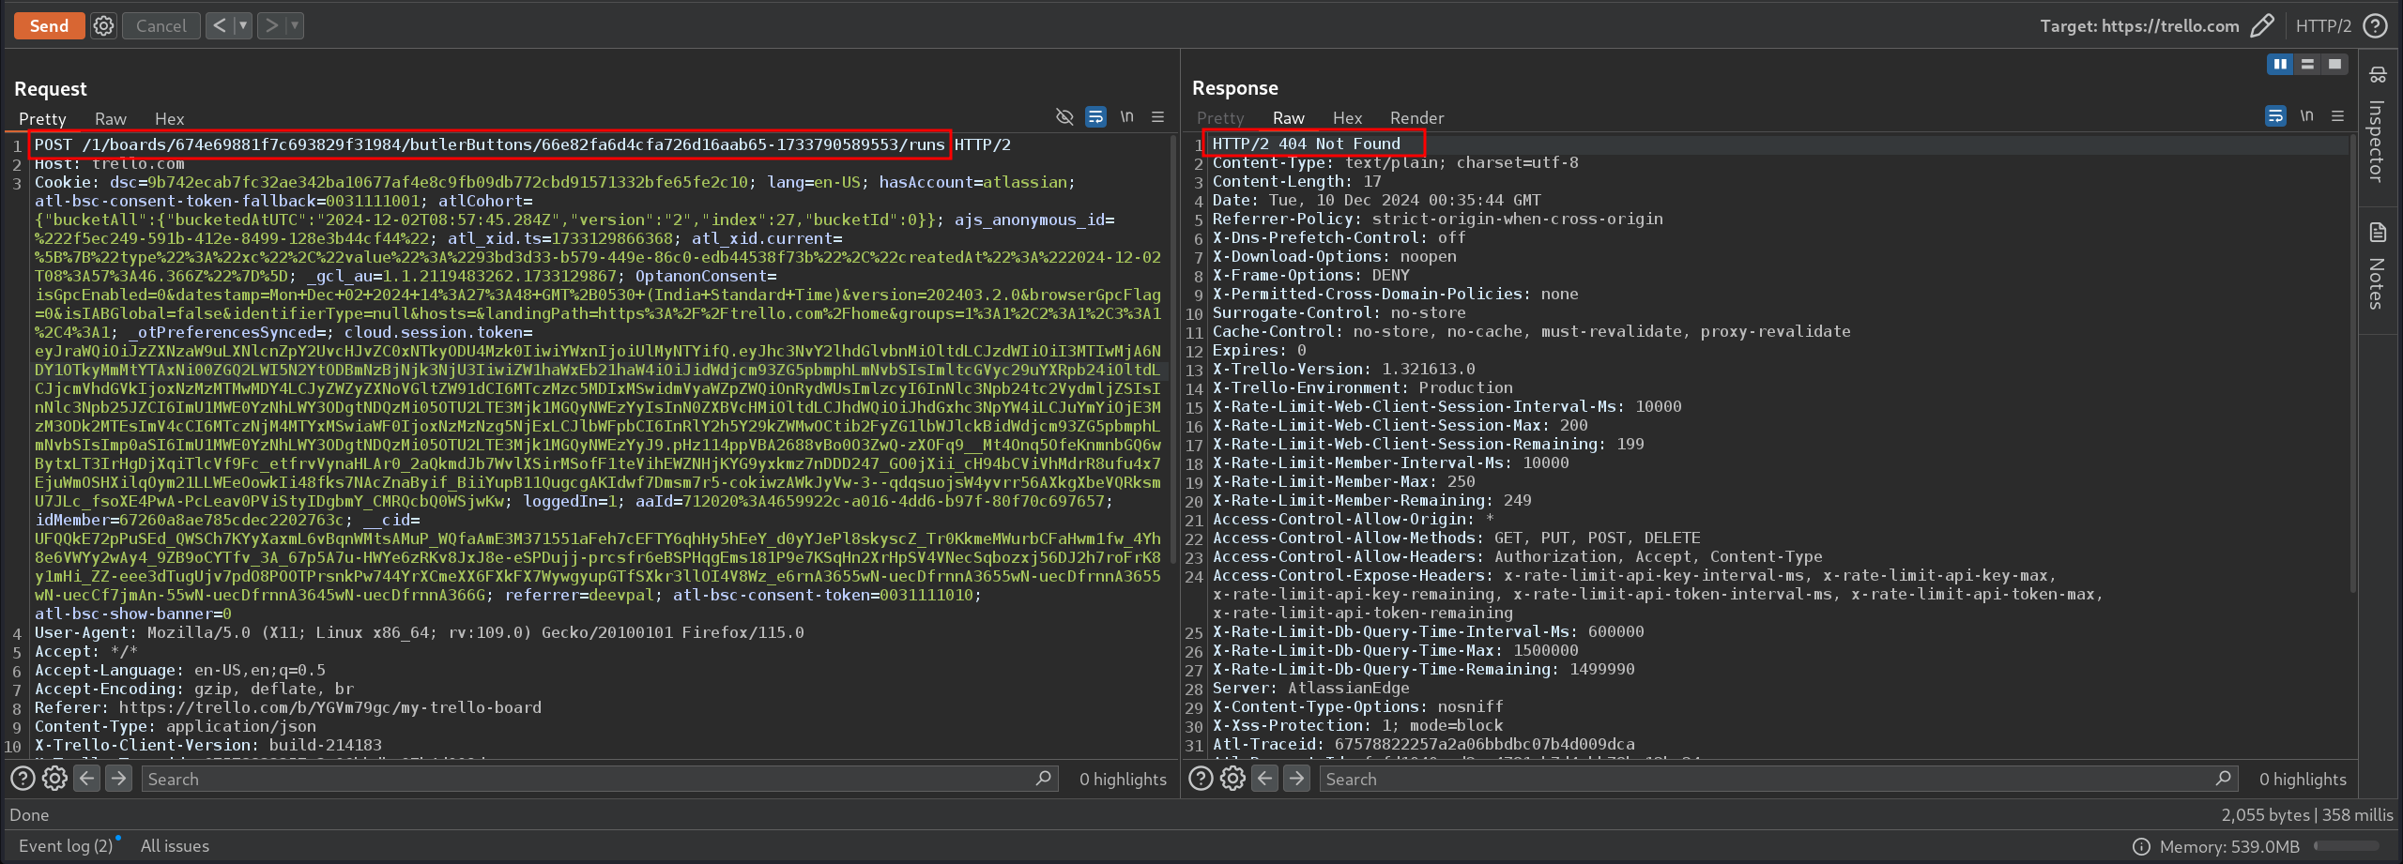Image resolution: width=2403 pixels, height=864 pixels.
Task: Click 'Server: AtlassianEdge' response header
Action: [1310, 688]
